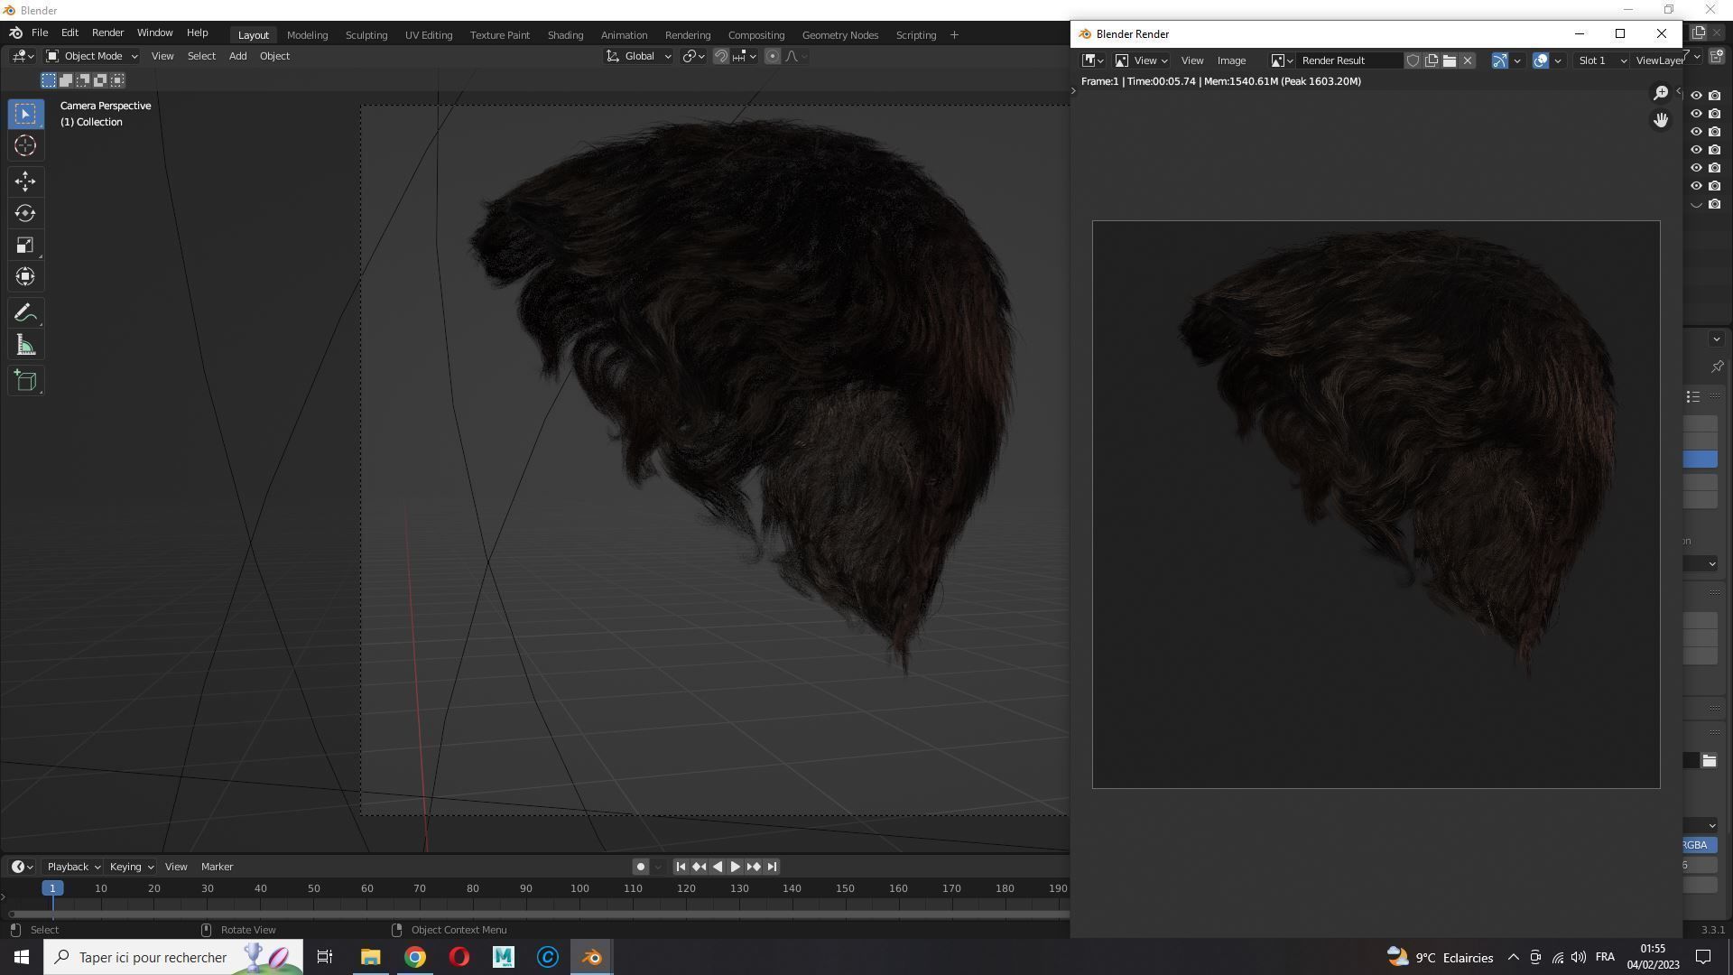Screen dimensions: 1733x975
Task: Jump to the end of the timeline
Action: pos(771,867)
